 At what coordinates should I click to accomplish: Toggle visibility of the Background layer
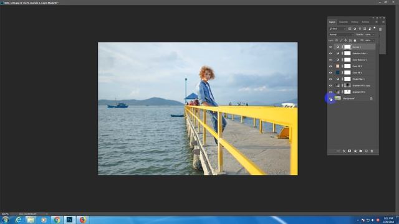330,98
